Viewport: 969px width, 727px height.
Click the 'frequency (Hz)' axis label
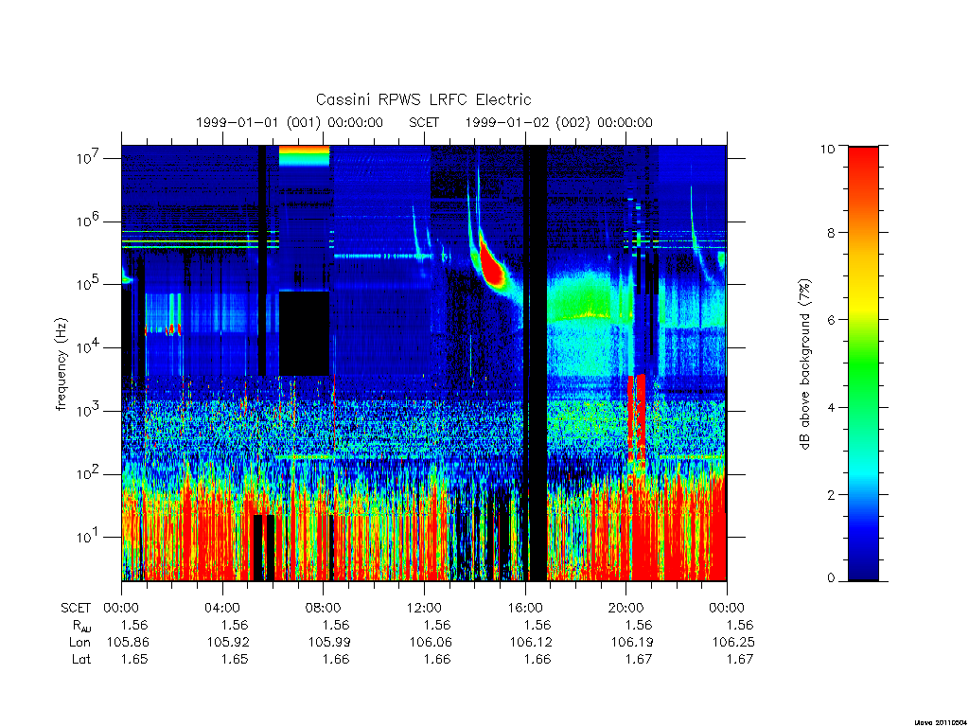click(x=61, y=364)
